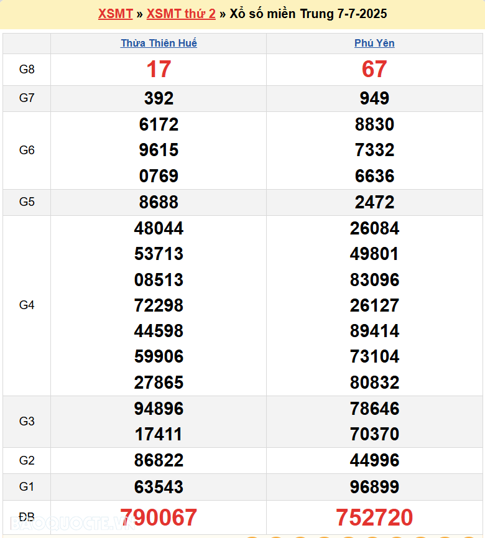
Task: Select the G1 number 96899
Action: click(374, 486)
